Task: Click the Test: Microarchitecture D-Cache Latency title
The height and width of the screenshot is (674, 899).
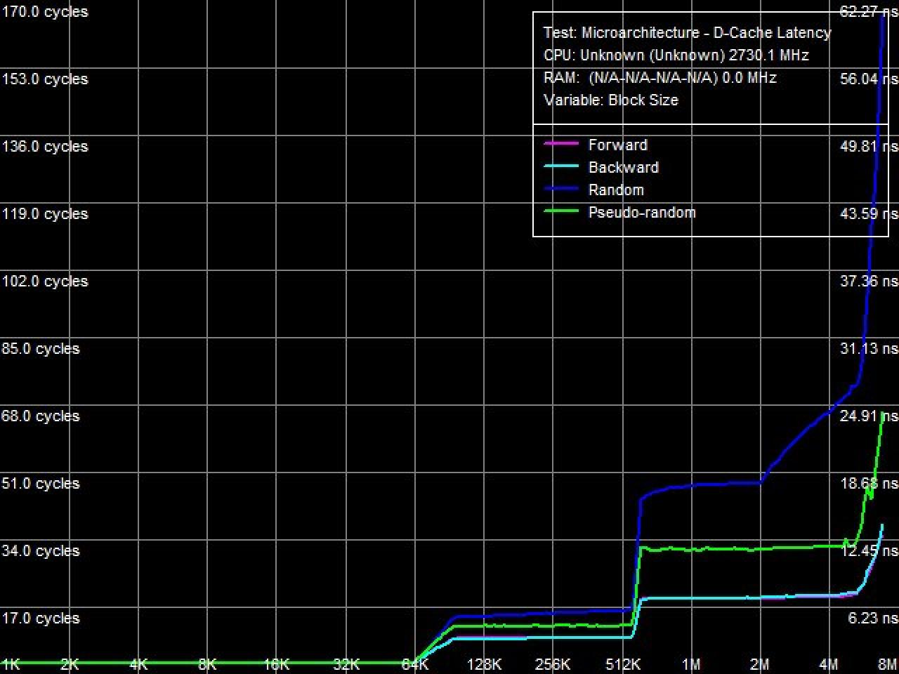Action: (x=687, y=32)
